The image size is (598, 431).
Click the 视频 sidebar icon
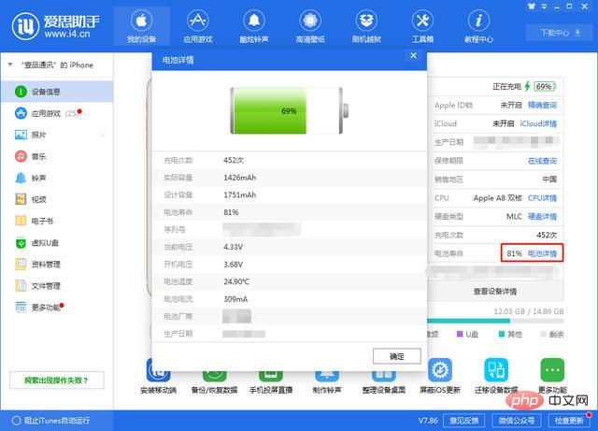coord(21,199)
